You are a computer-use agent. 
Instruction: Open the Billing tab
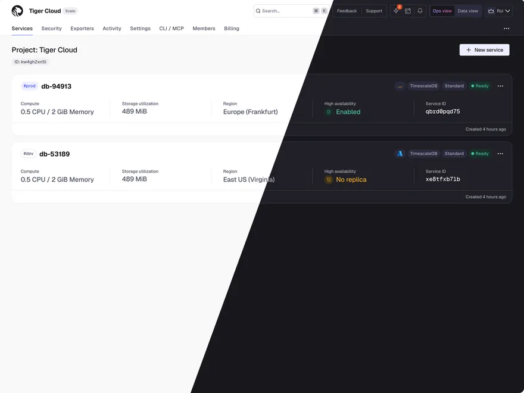(x=231, y=29)
